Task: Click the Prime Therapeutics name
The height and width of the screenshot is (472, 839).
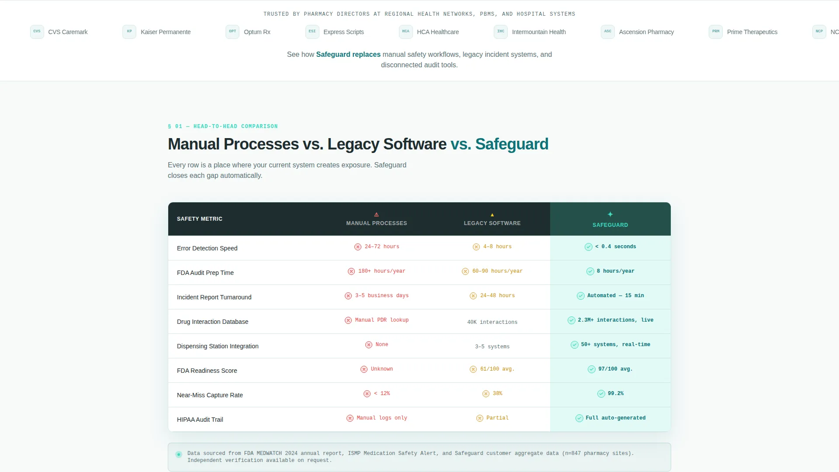Action: click(752, 32)
